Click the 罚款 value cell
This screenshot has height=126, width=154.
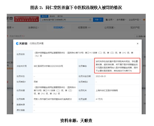(55, 82)
